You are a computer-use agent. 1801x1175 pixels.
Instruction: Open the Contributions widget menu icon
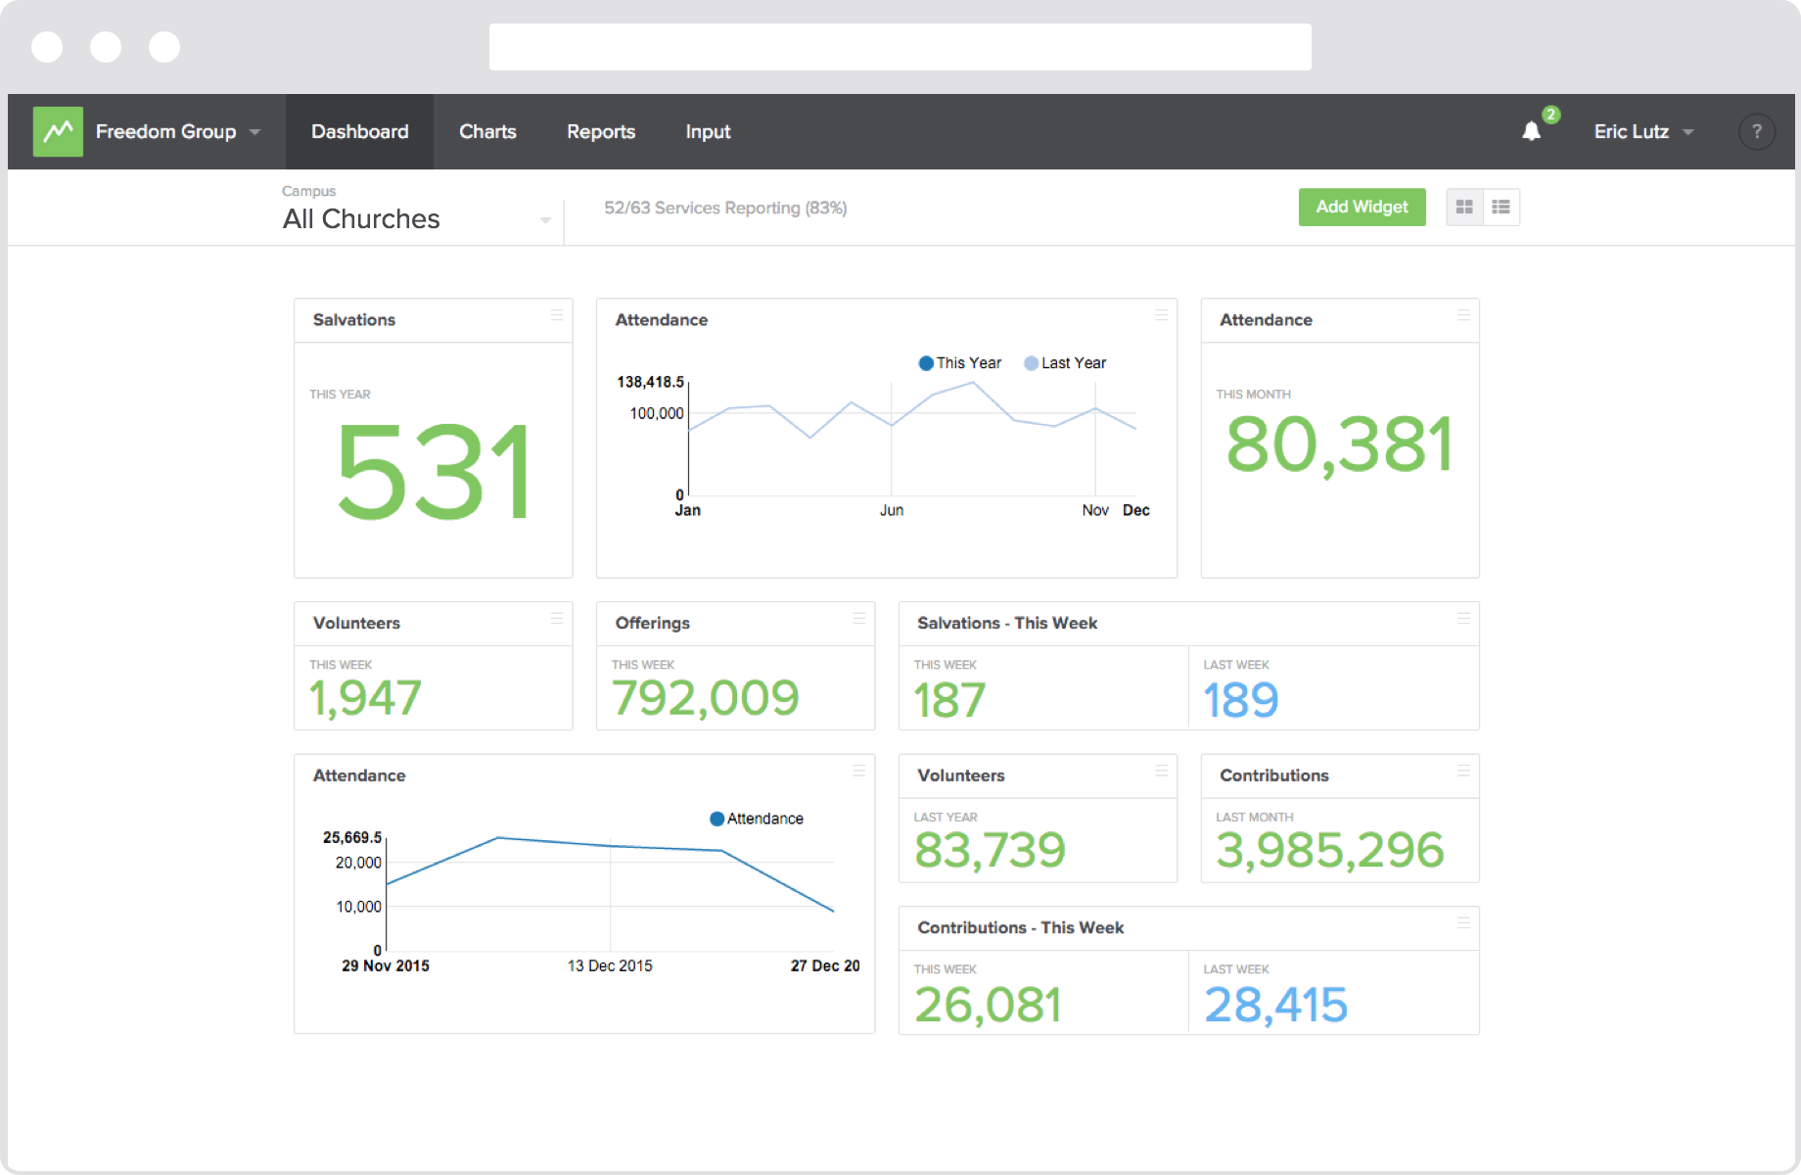point(1463,772)
